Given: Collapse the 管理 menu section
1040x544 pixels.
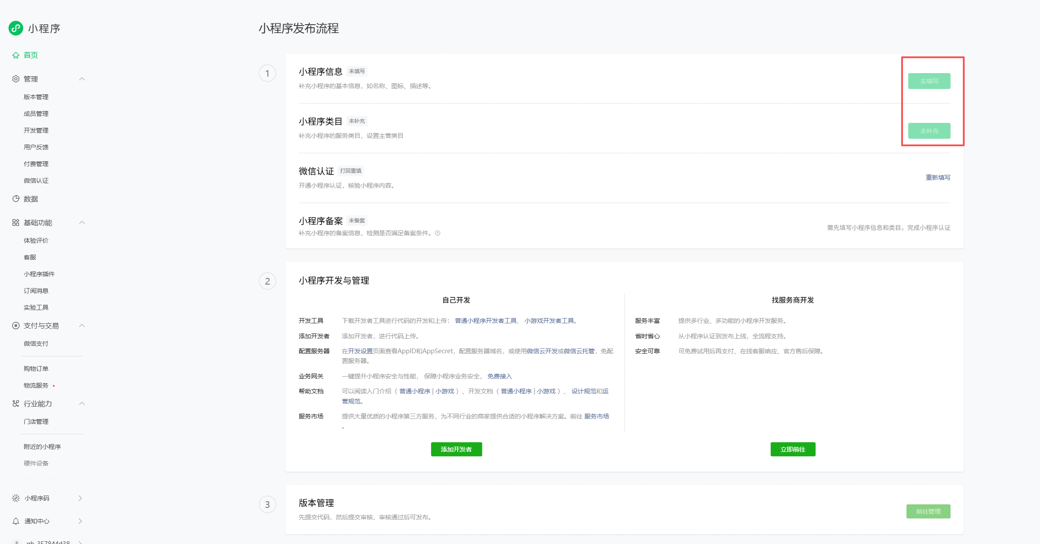Looking at the screenshot, I should click(x=82, y=79).
